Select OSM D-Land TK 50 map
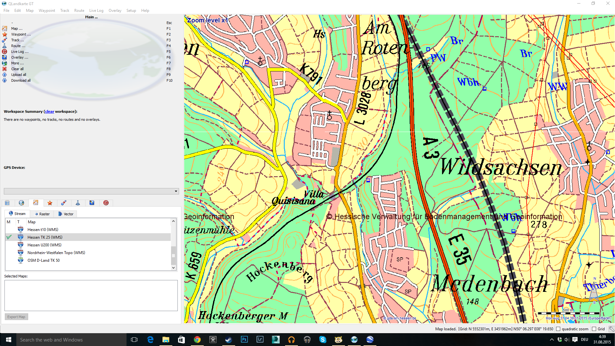 [44, 260]
